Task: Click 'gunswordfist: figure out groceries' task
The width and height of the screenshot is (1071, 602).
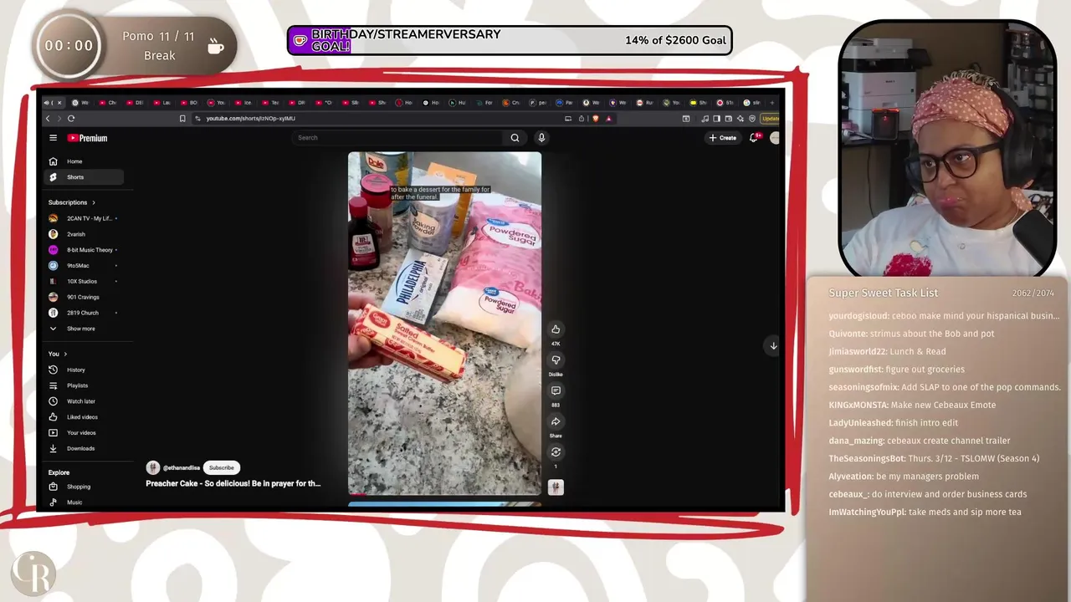Action: coord(896,369)
